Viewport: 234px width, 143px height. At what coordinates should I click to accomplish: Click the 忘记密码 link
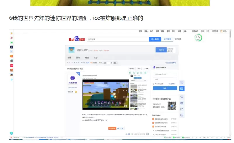pos(172,84)
